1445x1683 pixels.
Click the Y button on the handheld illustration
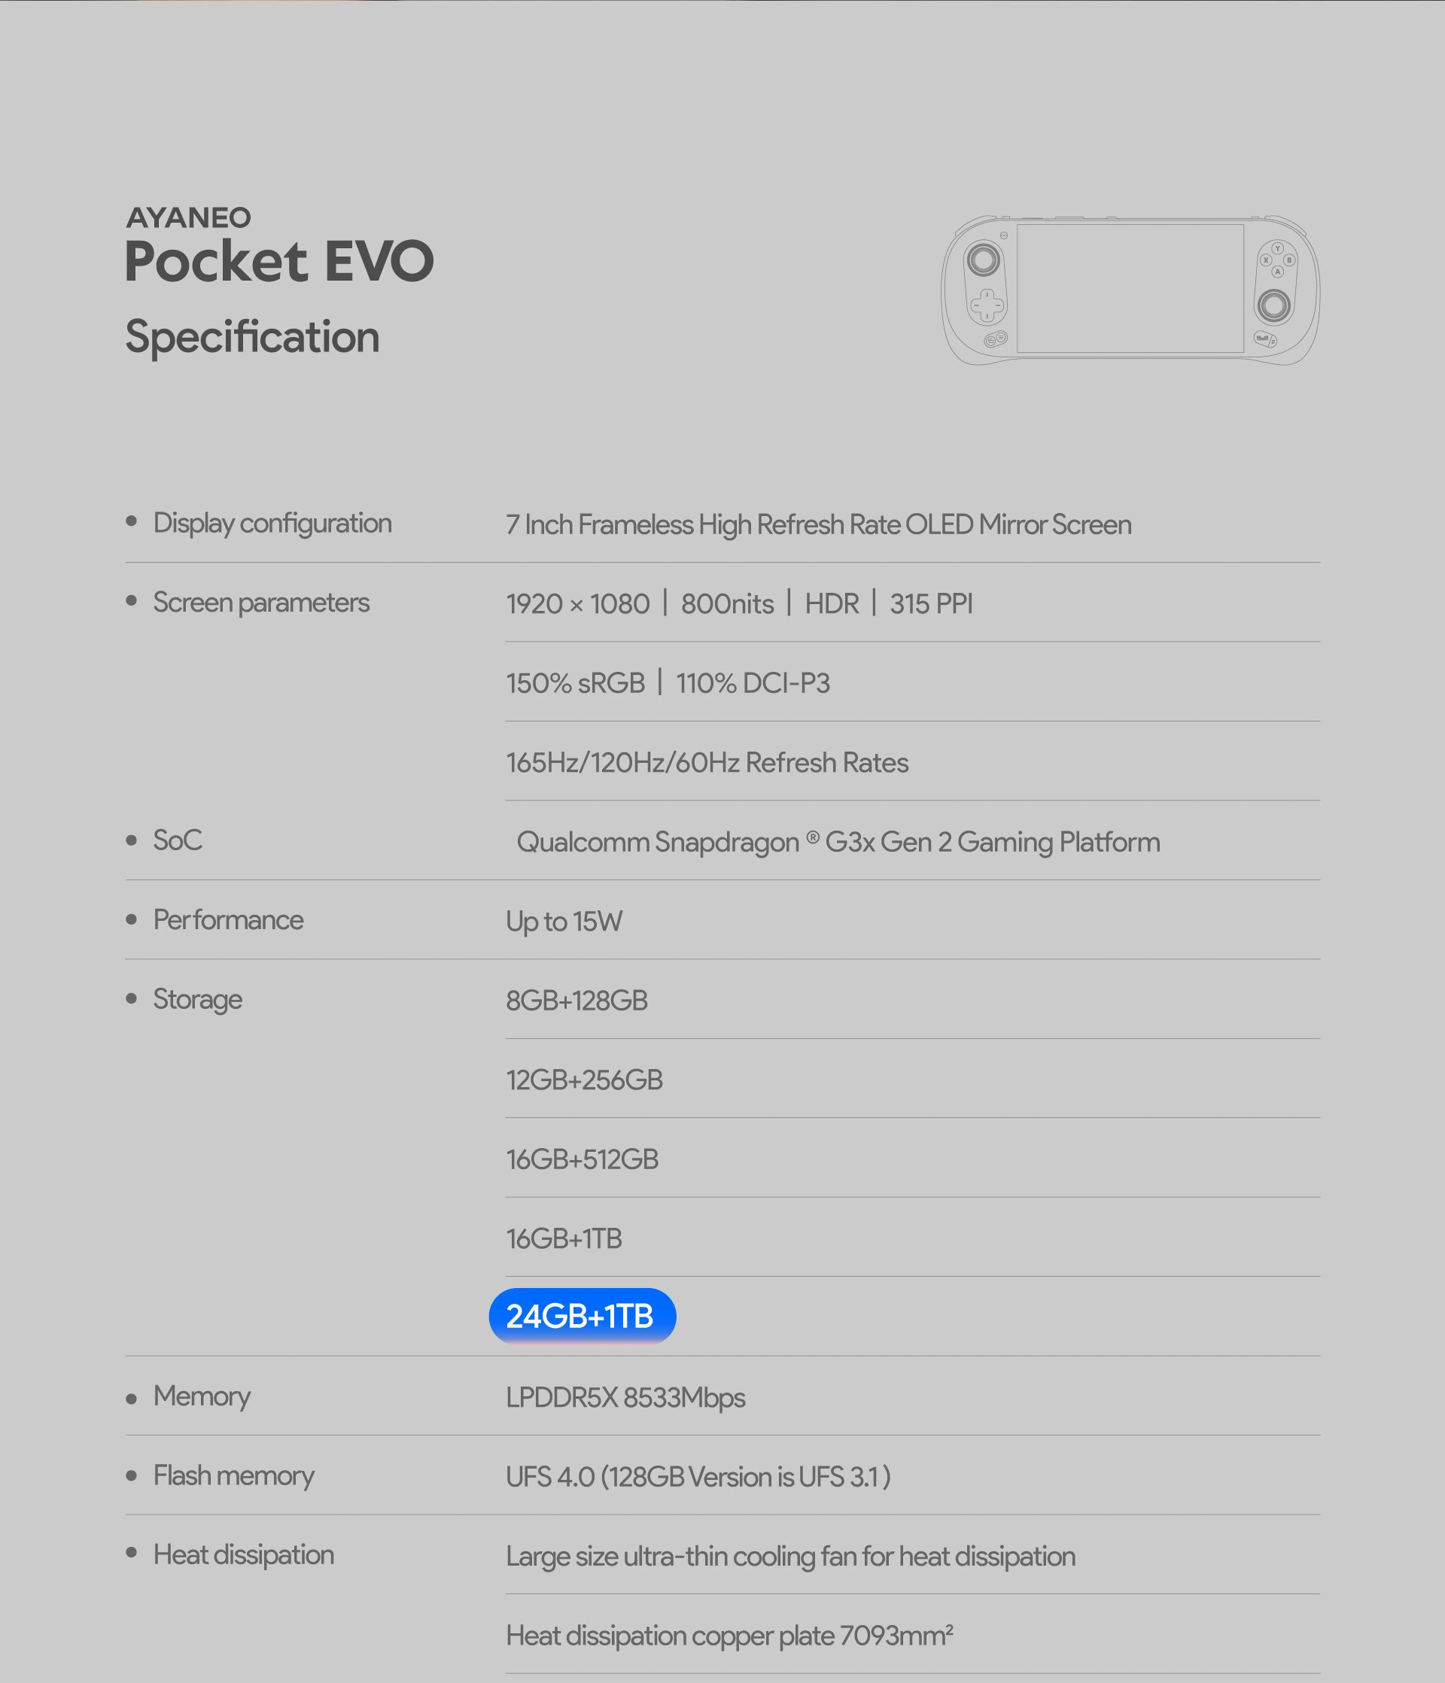tap(1278, 248)
